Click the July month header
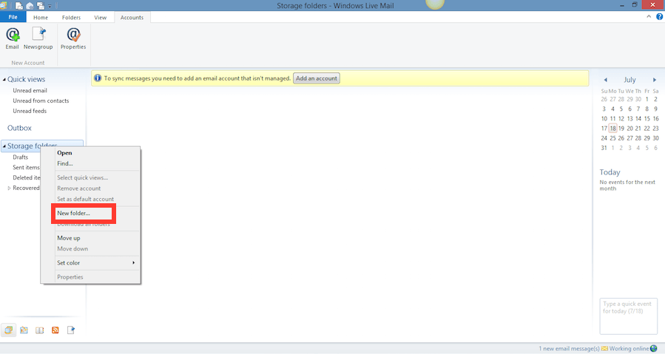 pos(629,80)
